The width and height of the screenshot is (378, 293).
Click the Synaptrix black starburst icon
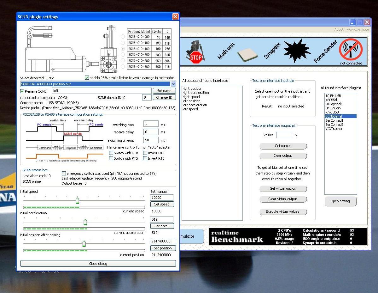[x=297, y=51]
